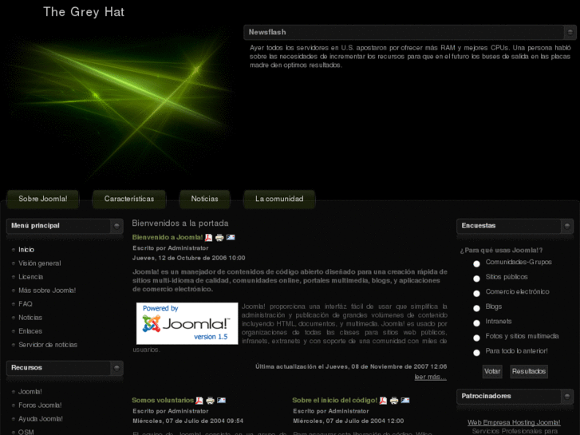
Task: Click Jueves, 12 de Octubre de 2006 10:00 date
Action: (188, 258)
